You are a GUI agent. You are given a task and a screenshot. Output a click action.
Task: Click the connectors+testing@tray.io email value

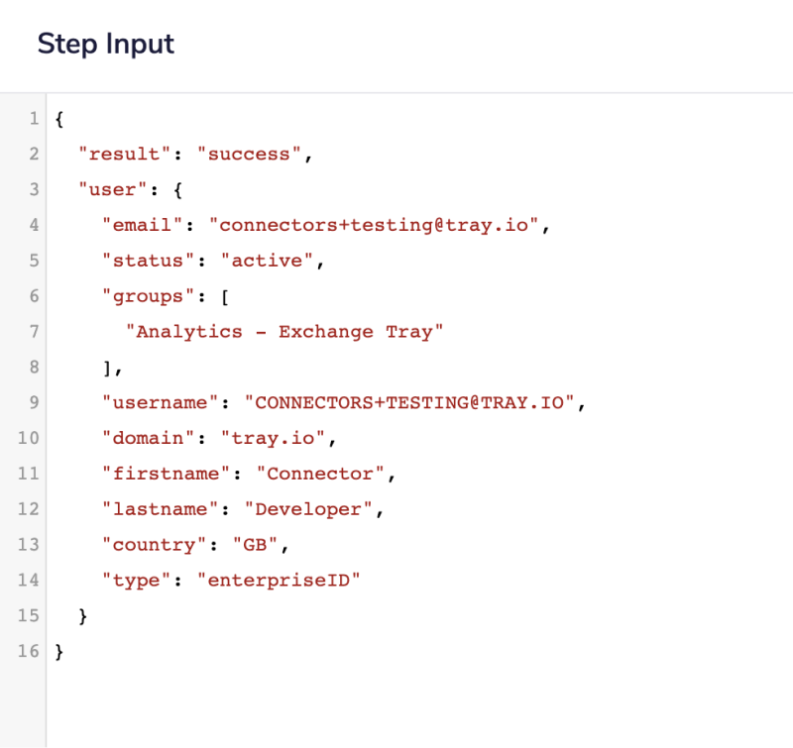click(379, 225)
